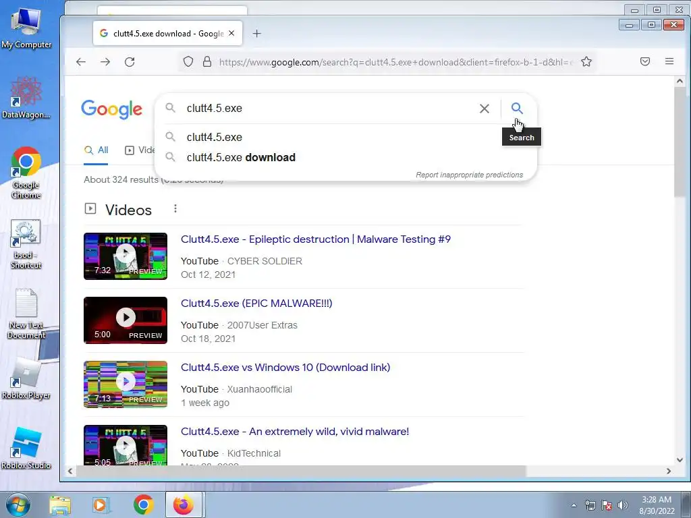Screen dimensions: 691x518
Task: Play the 5:05 KidTechnical video thumbnail
Action: click(x=126, y=445)
